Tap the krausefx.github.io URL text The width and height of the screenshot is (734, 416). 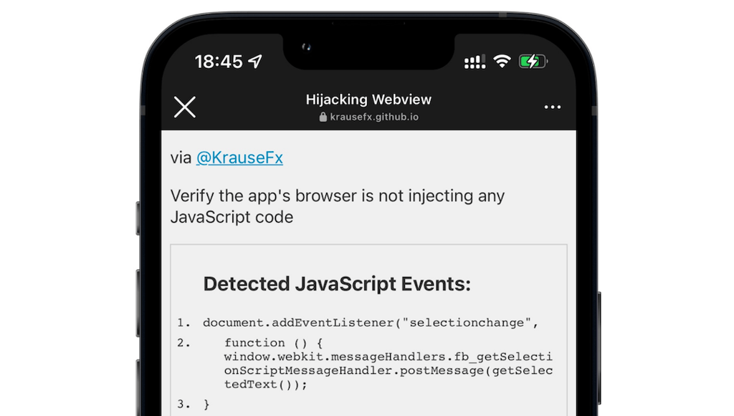tap(374, 117)
